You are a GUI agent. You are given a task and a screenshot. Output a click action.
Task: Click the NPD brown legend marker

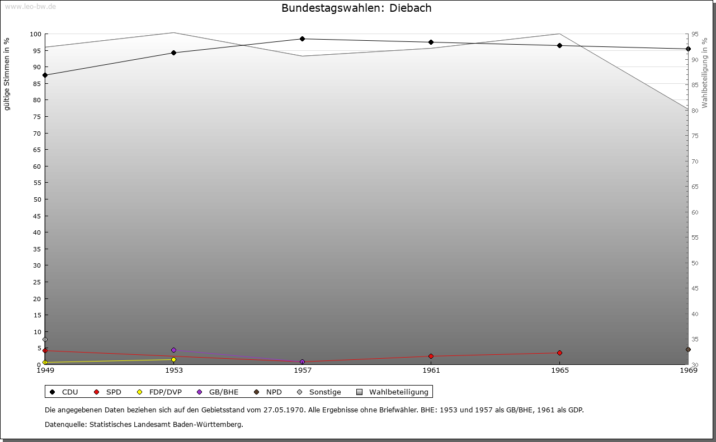(x=257, y=392)
